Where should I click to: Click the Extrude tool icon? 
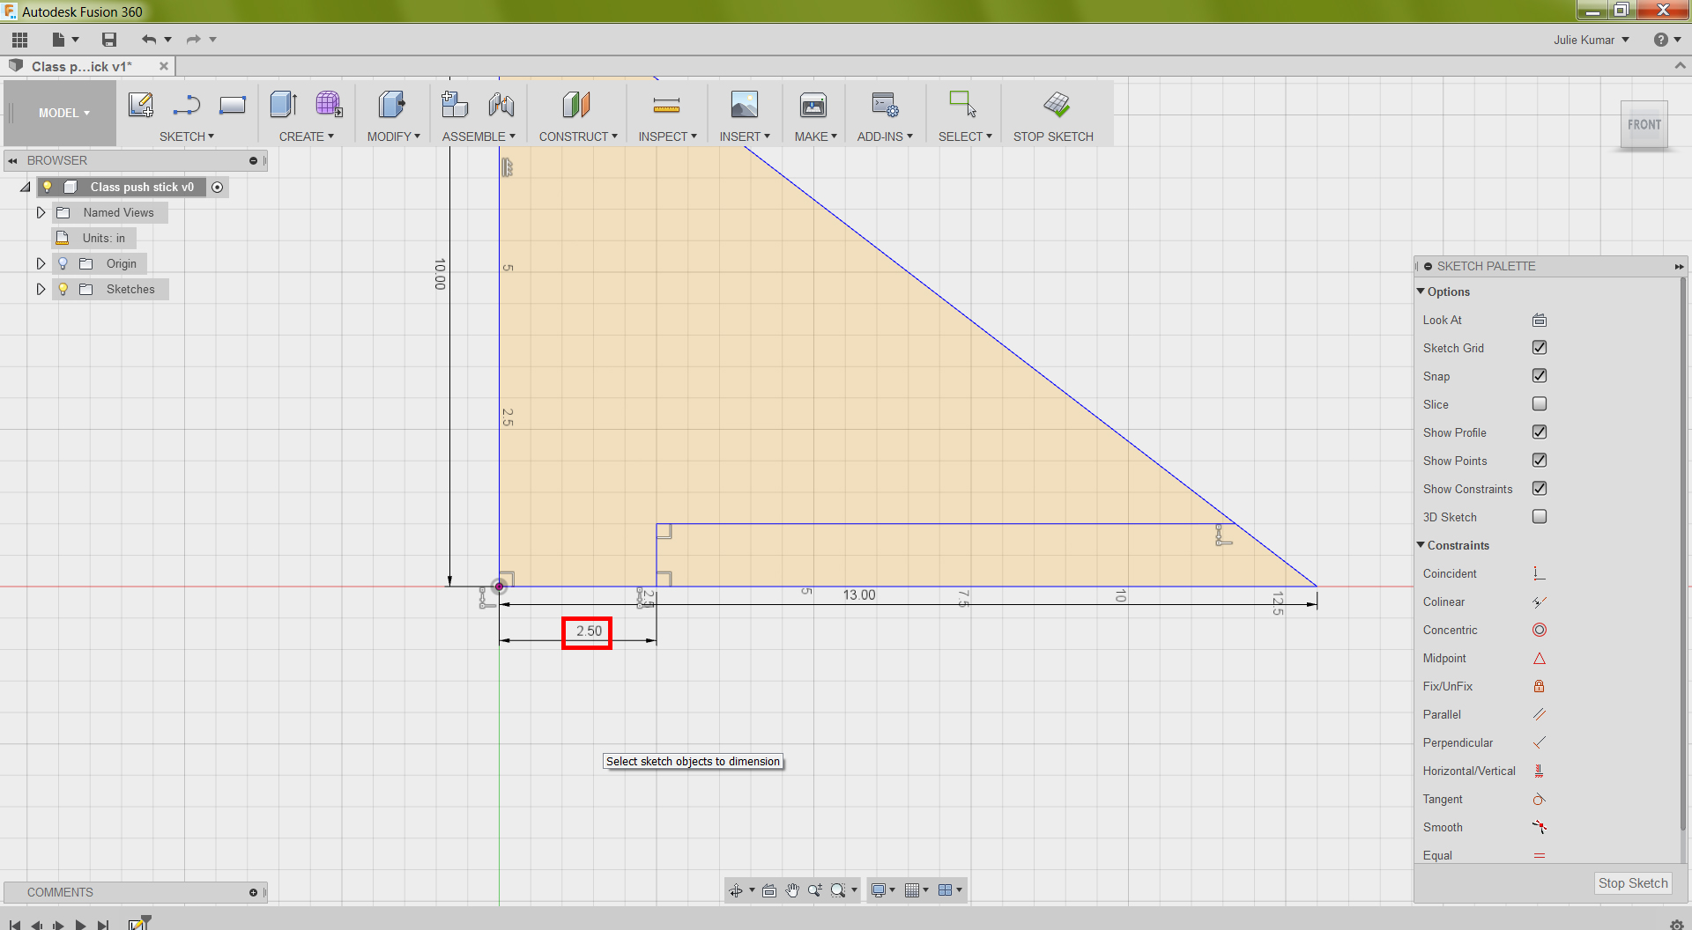pos(284,105)
